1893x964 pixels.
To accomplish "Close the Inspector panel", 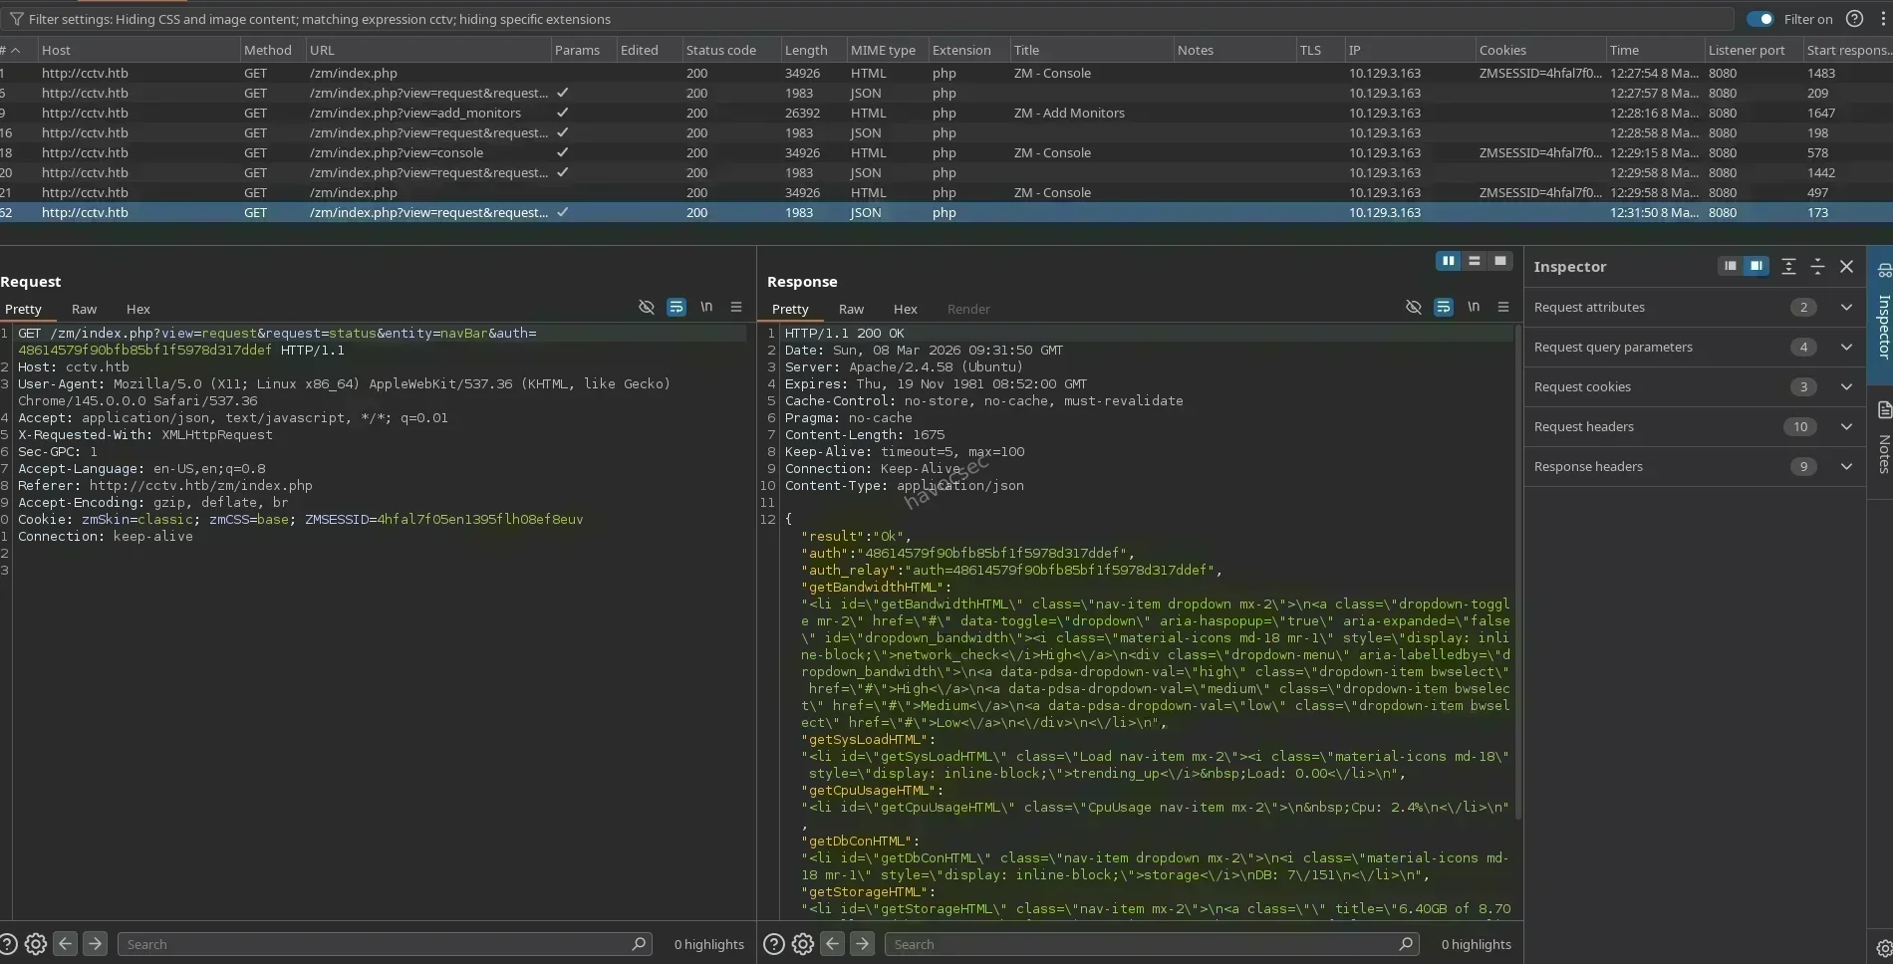I will tap(1846, 266).
